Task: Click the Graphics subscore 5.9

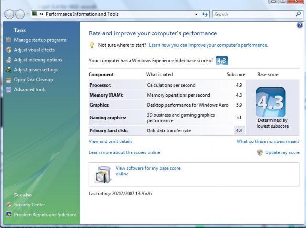Action: [x=239, y=105]
